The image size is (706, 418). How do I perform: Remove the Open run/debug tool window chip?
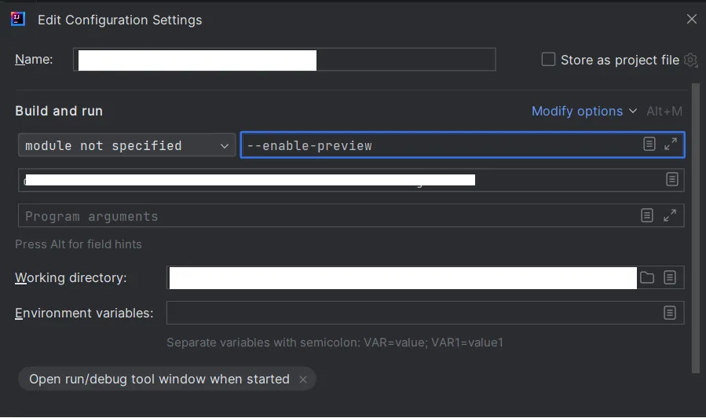click(x=304, y=379)
